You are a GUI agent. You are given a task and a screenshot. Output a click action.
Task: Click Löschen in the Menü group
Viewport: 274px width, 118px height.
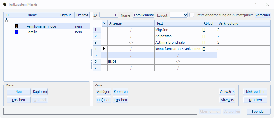pyautogui.click(x=19, y=100)
